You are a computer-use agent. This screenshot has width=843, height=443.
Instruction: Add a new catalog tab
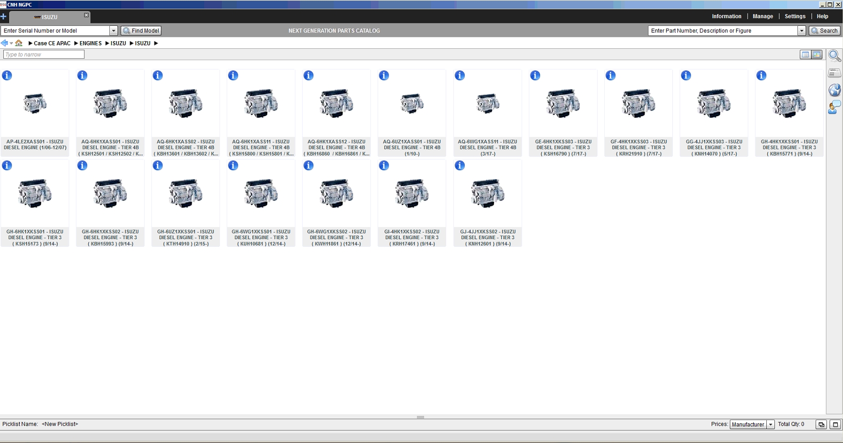tap(3, 17)
